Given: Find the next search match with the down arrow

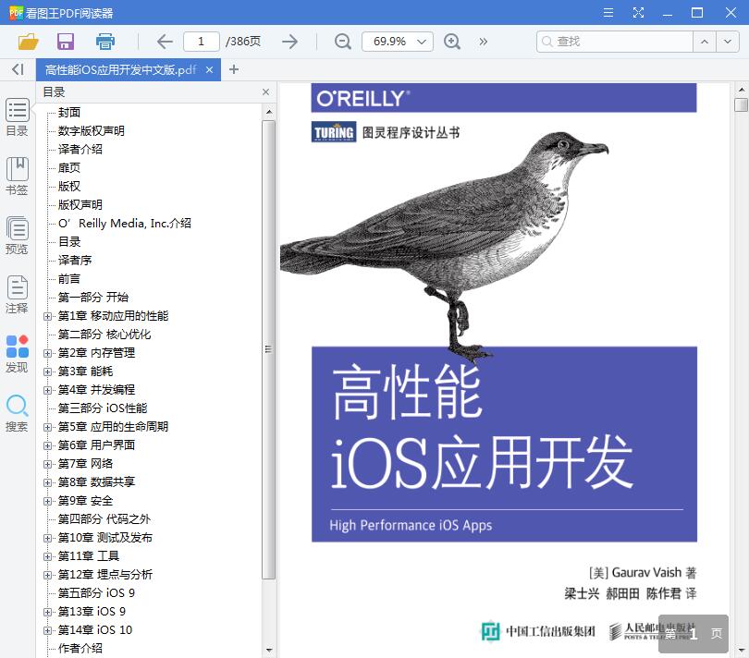Looking at the screenshot, I should coord(727,42).
